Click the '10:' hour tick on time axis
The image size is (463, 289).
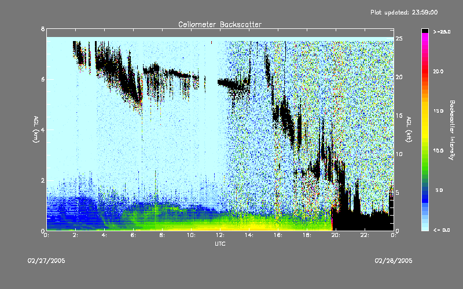191,235
